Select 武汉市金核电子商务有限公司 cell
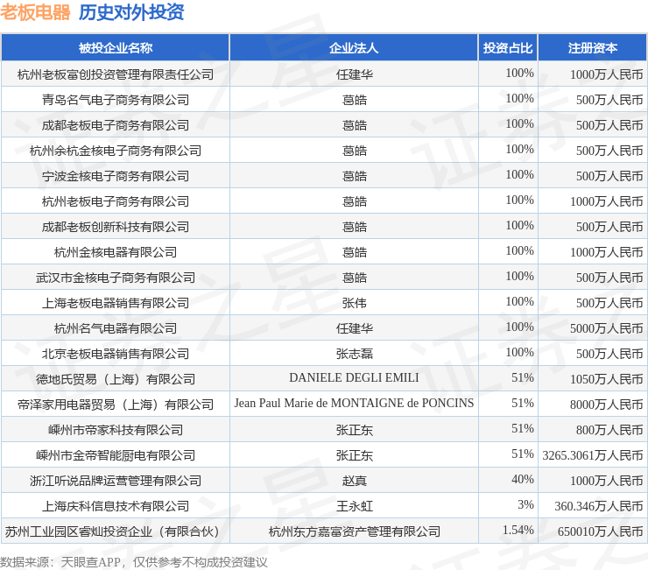Image resolution: width=648 pixels, height=570 pixels. (x=116, y=278)
